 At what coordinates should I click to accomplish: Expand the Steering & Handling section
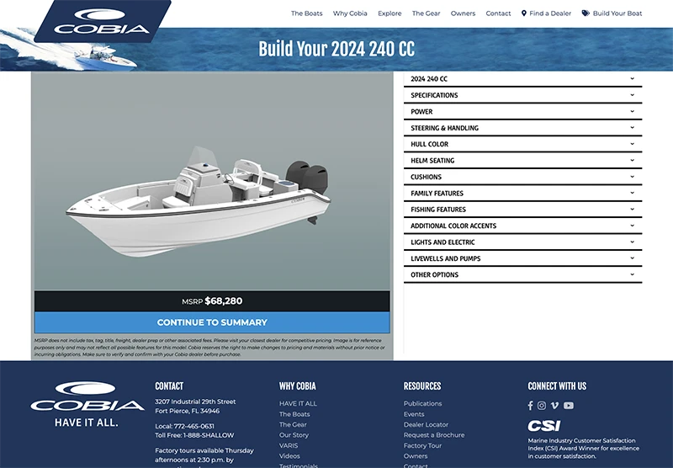[x=522, y=128]
